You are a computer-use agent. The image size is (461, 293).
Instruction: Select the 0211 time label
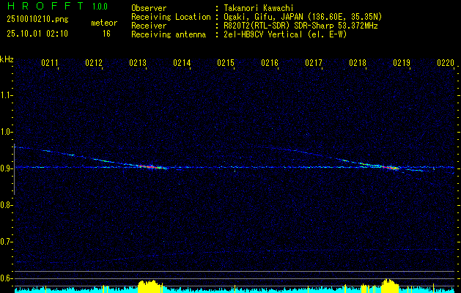(50, 64)
